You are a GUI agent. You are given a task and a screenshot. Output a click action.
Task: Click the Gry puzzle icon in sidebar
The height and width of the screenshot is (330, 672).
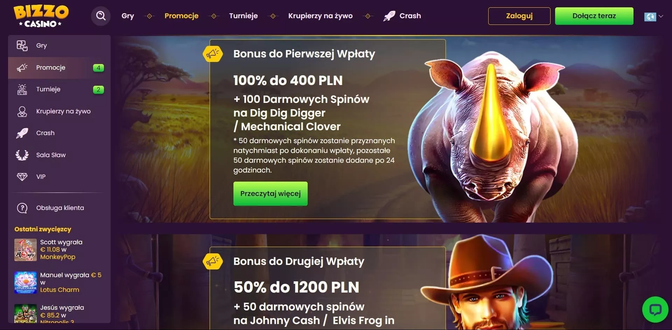coord(22,45)
